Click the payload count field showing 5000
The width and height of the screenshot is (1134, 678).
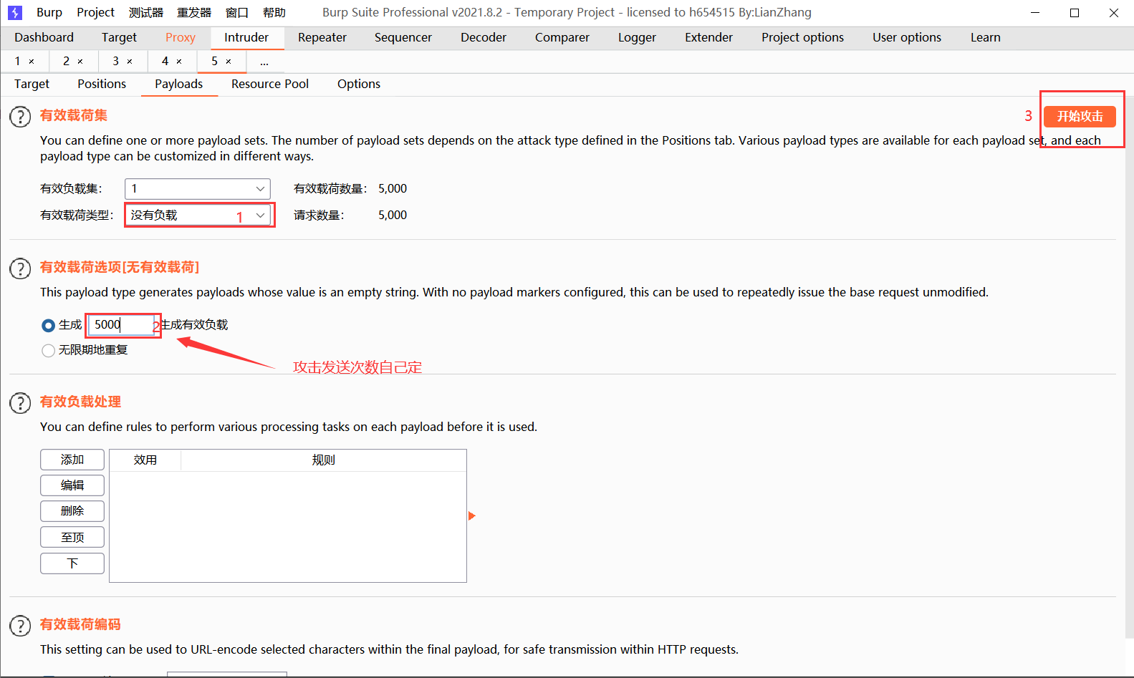point(122,325)
